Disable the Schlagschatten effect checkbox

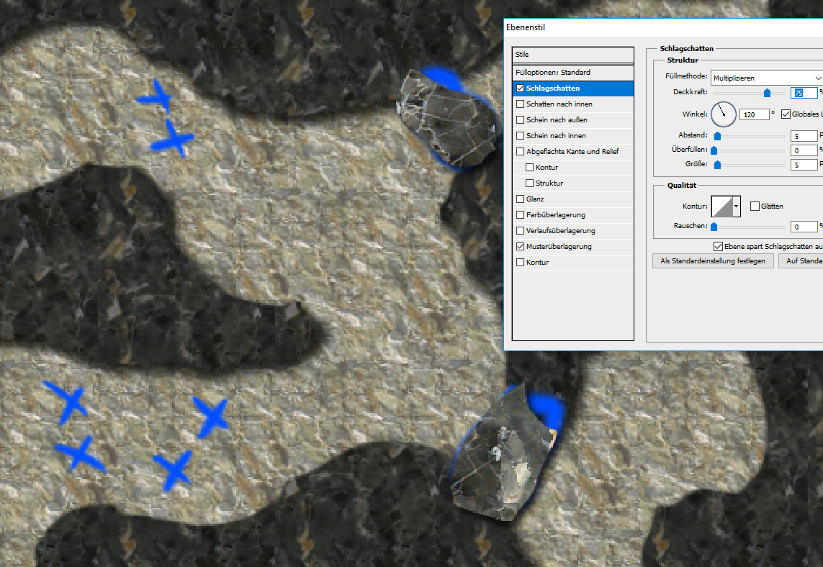[x=520, y=89]
